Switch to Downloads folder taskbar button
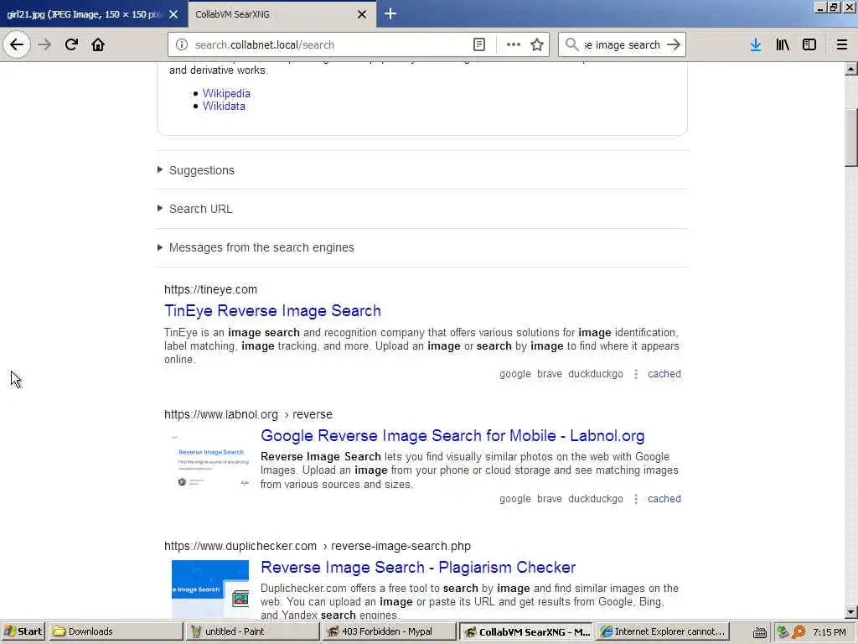 tap(116, 631)
